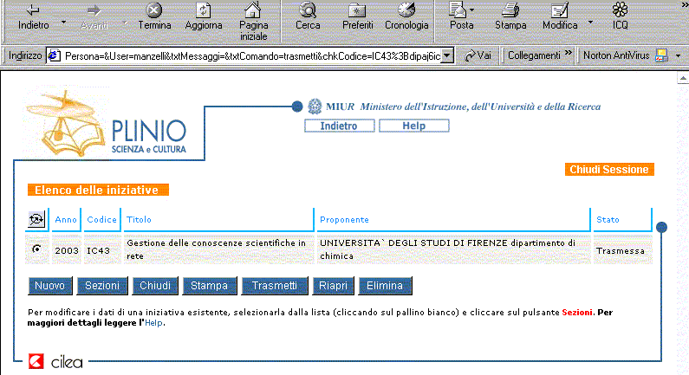Follow the Help link in instructions

click(x=153, y=323)
